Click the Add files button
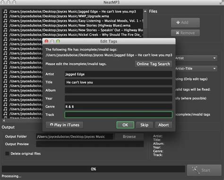Image resolution: width=224 pixels, height=180 pixels. (185, 23)
